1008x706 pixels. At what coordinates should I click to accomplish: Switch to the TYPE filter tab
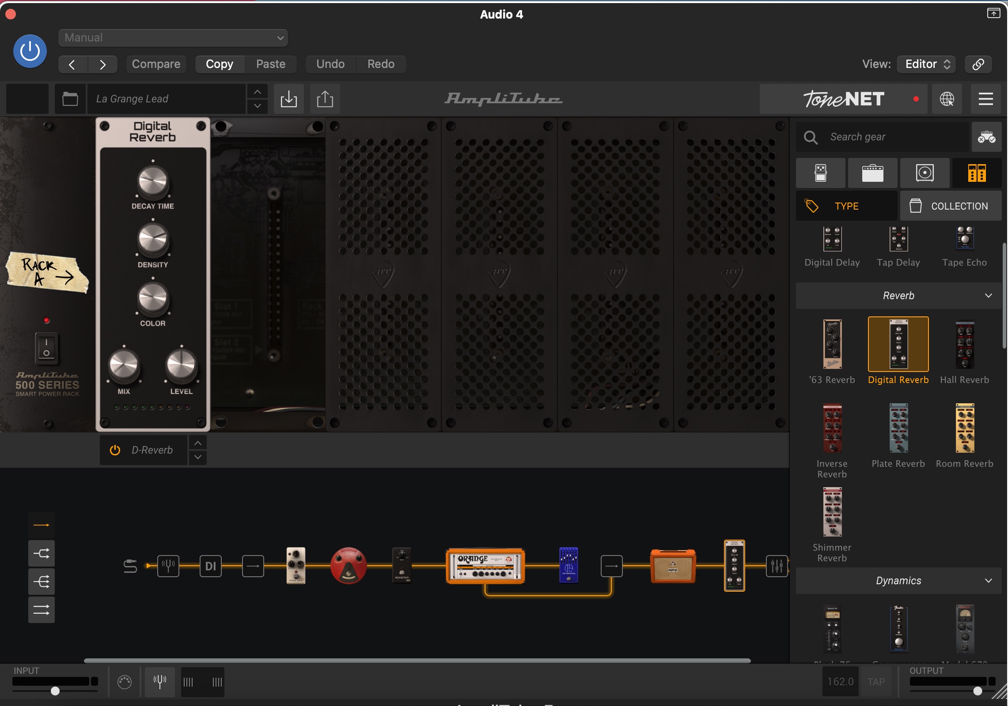point(847,206)
